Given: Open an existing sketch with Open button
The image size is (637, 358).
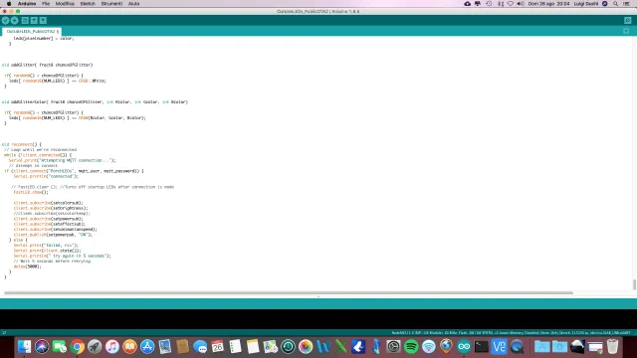Looking at the screenshot, I should click(34, 20).
